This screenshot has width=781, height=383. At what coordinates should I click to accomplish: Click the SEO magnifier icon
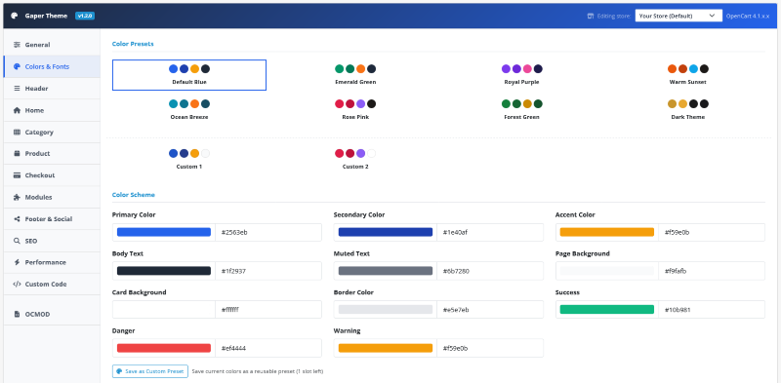point(17,241)
